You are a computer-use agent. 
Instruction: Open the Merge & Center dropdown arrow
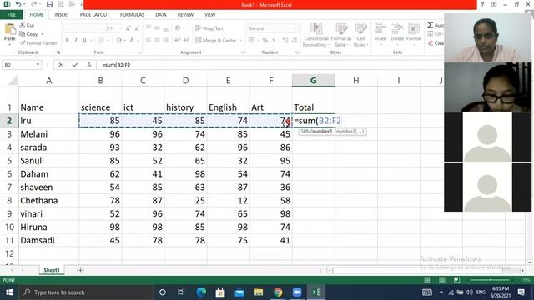tap(241, 41)
